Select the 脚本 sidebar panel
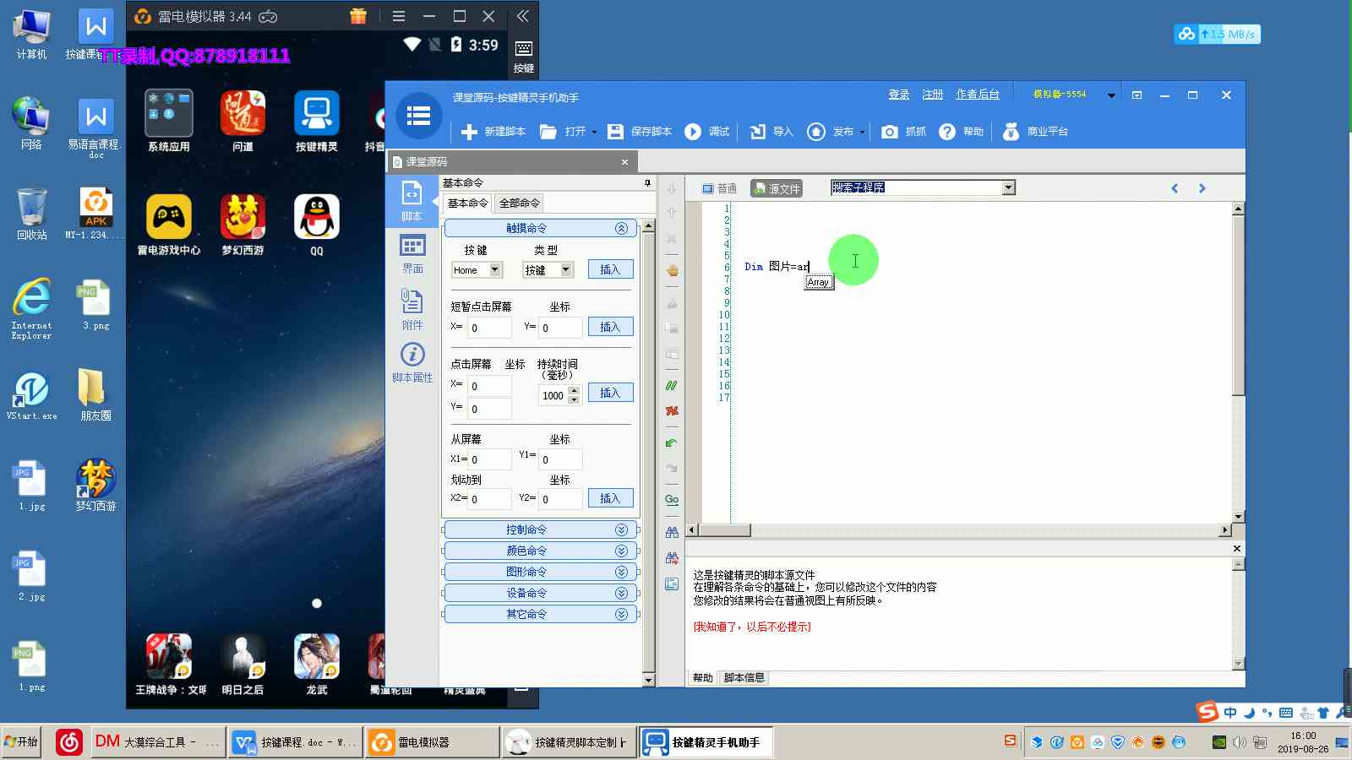This screenshot has width=1352, height=760. pos(412,201)
